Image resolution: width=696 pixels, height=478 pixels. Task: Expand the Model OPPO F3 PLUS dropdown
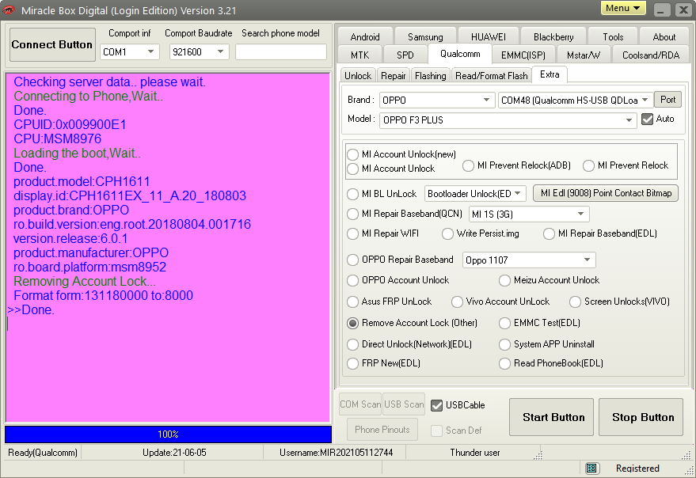click(508, 120)
